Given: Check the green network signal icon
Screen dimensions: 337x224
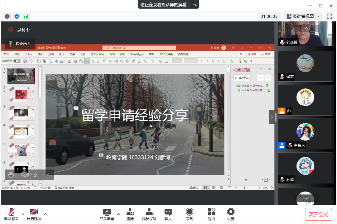Looking at the screenshot, I should (26, 16).
